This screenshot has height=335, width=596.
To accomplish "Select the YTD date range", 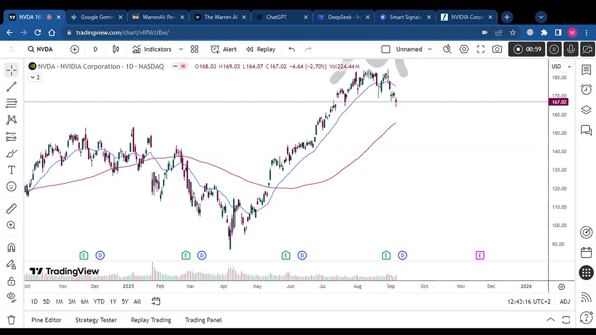I will click(99, 301).
